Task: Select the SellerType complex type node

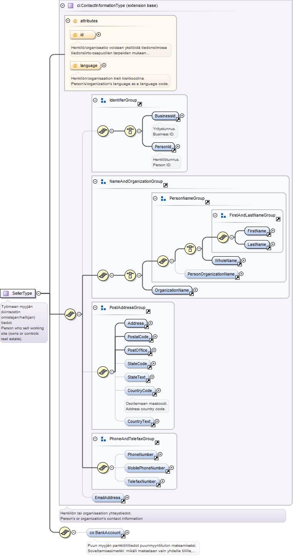Action: (x=18, y=294)
